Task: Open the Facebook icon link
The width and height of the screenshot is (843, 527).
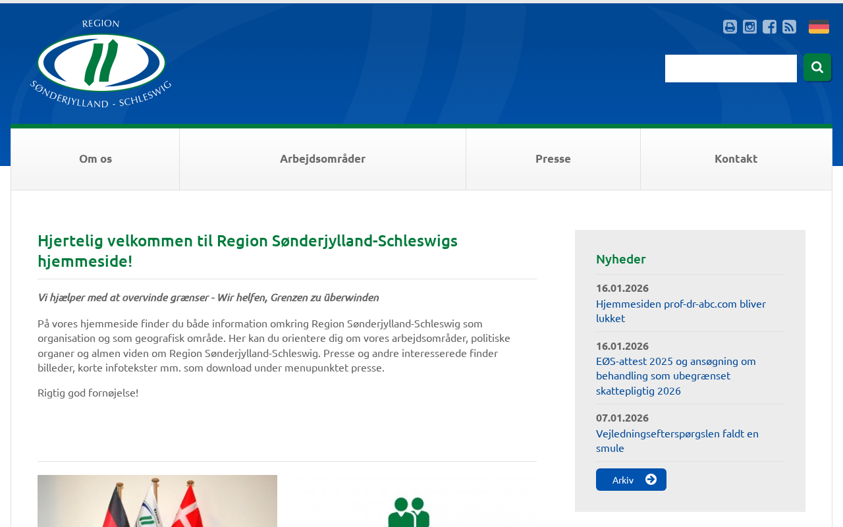Action: (769, 27)
